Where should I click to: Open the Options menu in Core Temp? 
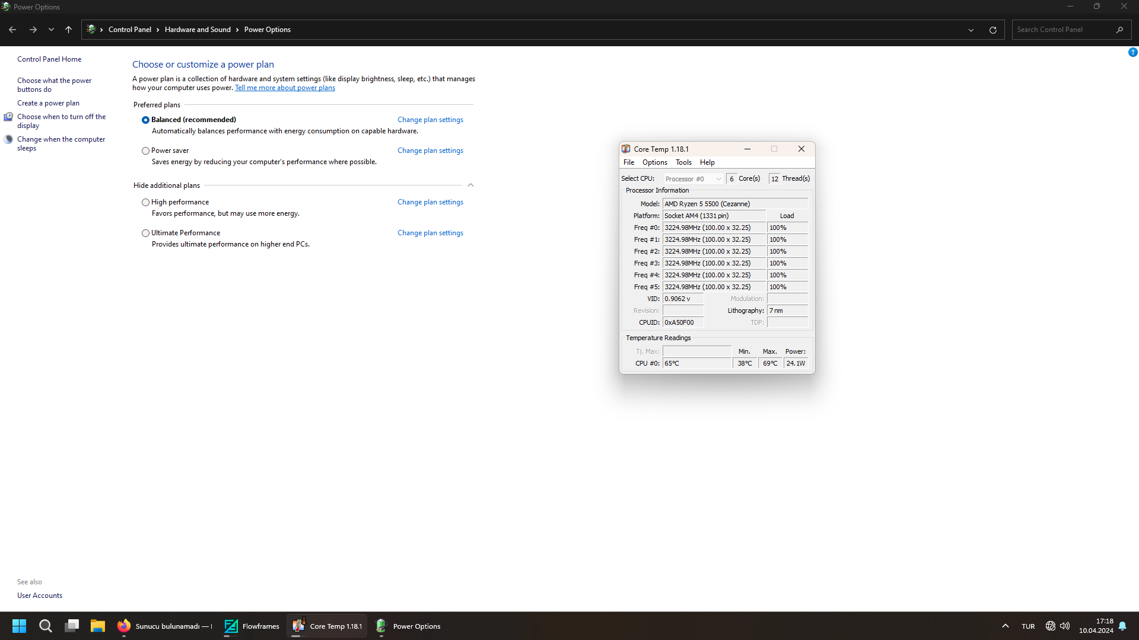654,162
